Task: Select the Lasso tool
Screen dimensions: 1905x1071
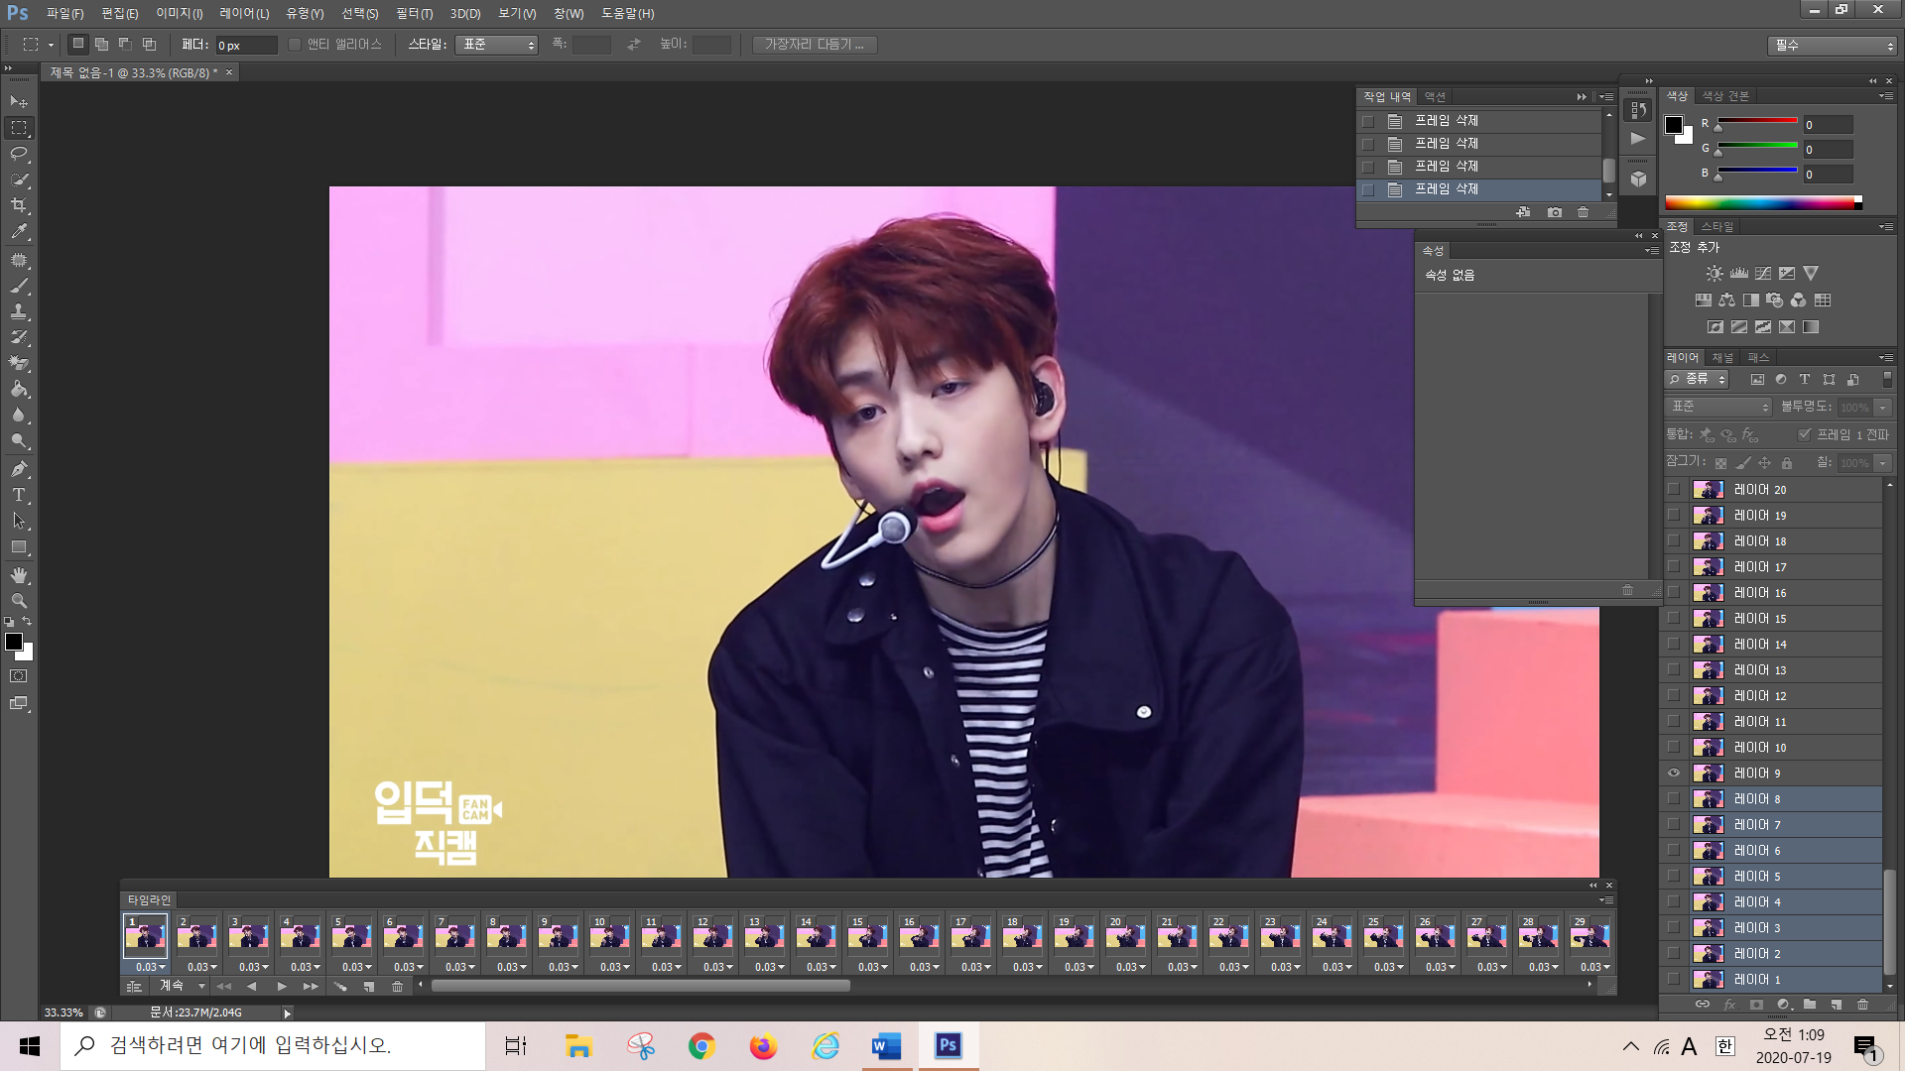Action: coord(19,154)
